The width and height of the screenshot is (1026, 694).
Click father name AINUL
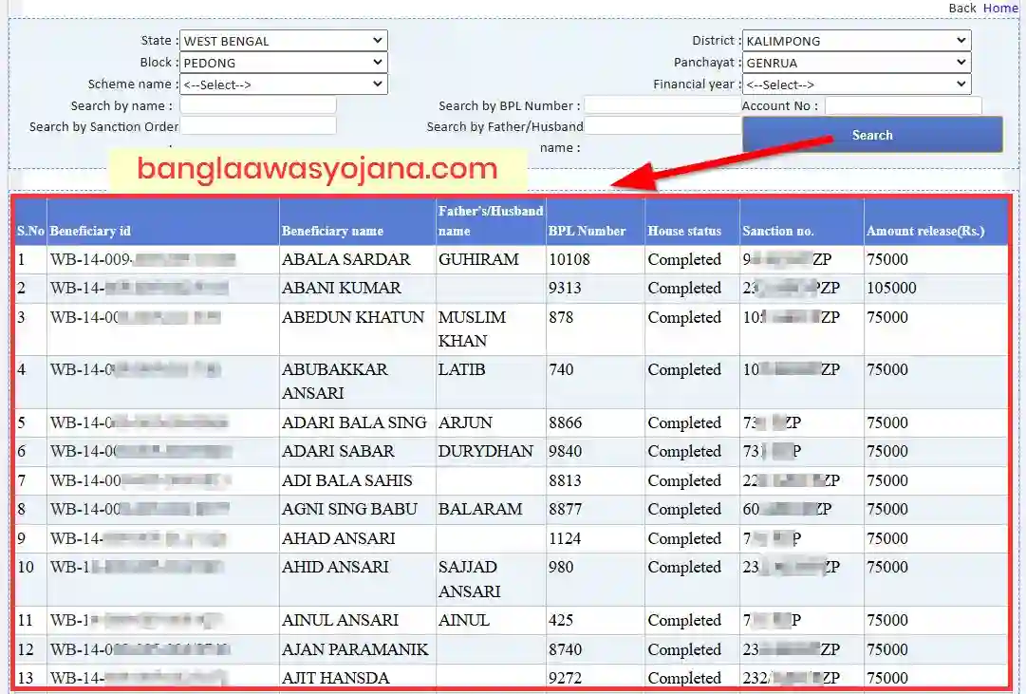pos(464,620)
